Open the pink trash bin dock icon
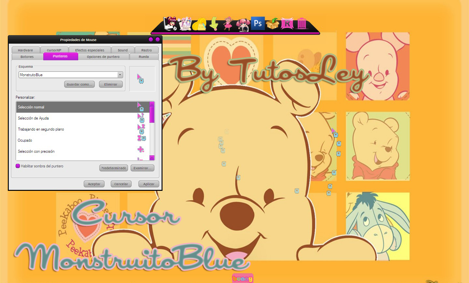The width and height of the screenshot is (469, 283). tap(302, 23)
